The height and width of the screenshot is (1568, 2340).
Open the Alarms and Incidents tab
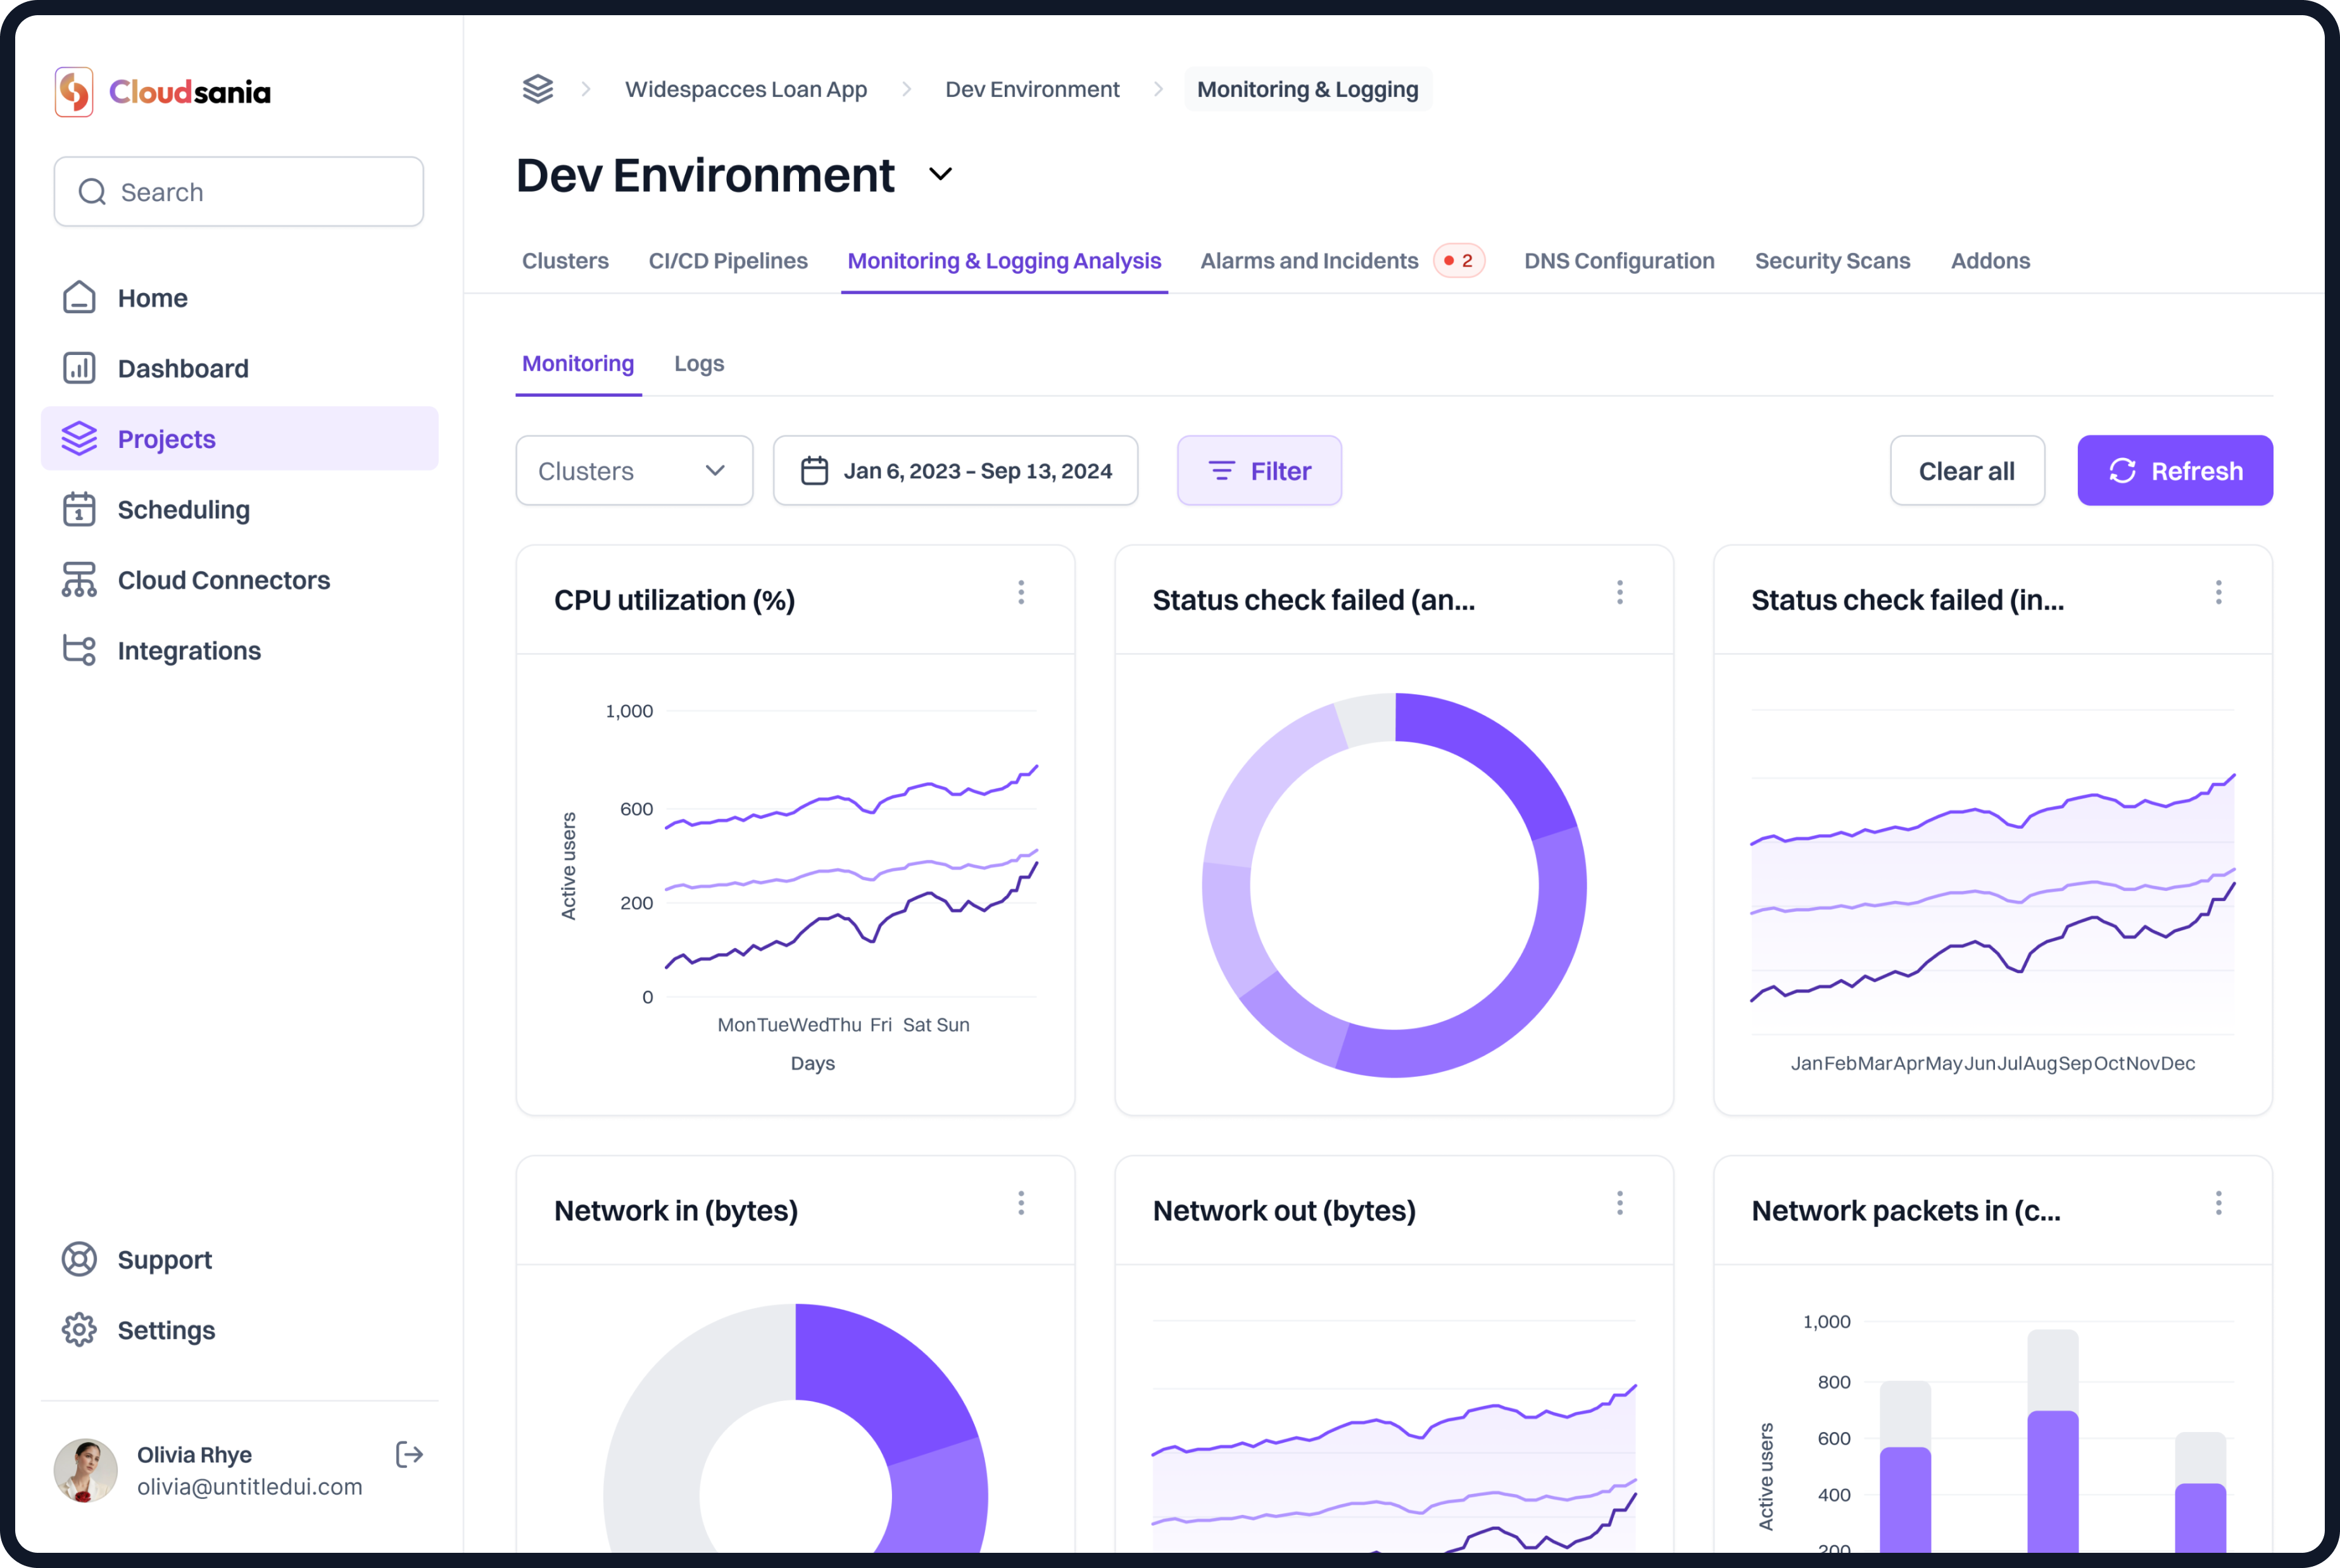click(x=1309, y=261)
